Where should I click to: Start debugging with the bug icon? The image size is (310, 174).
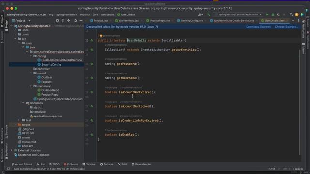[x=273, y=14]
